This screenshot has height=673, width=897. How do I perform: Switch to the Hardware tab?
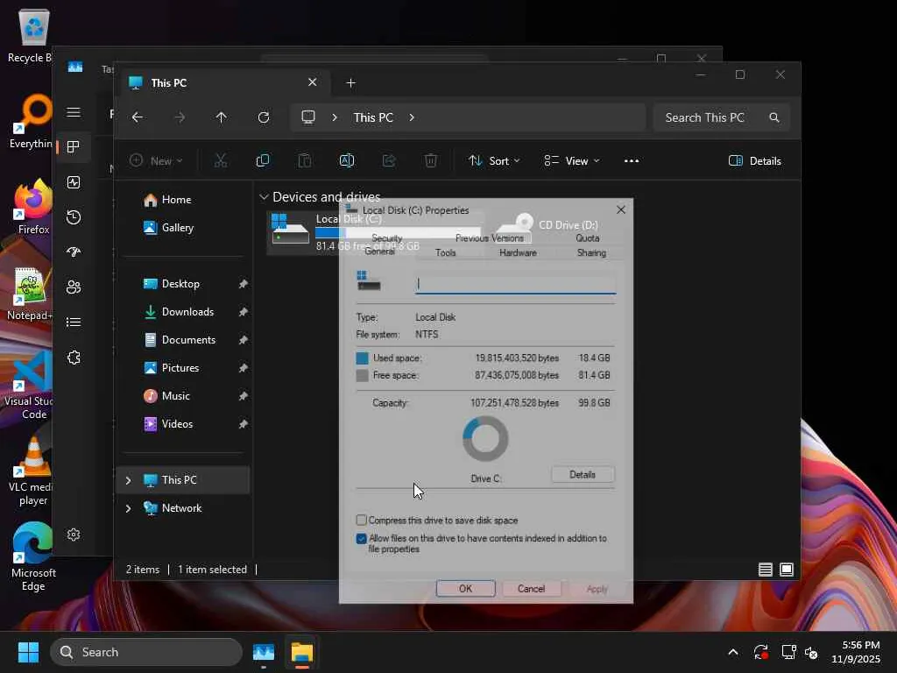coord(518,252)
